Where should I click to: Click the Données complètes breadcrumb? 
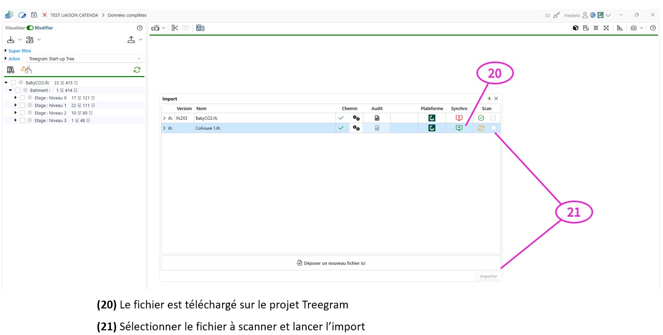[x=127, y=15]
